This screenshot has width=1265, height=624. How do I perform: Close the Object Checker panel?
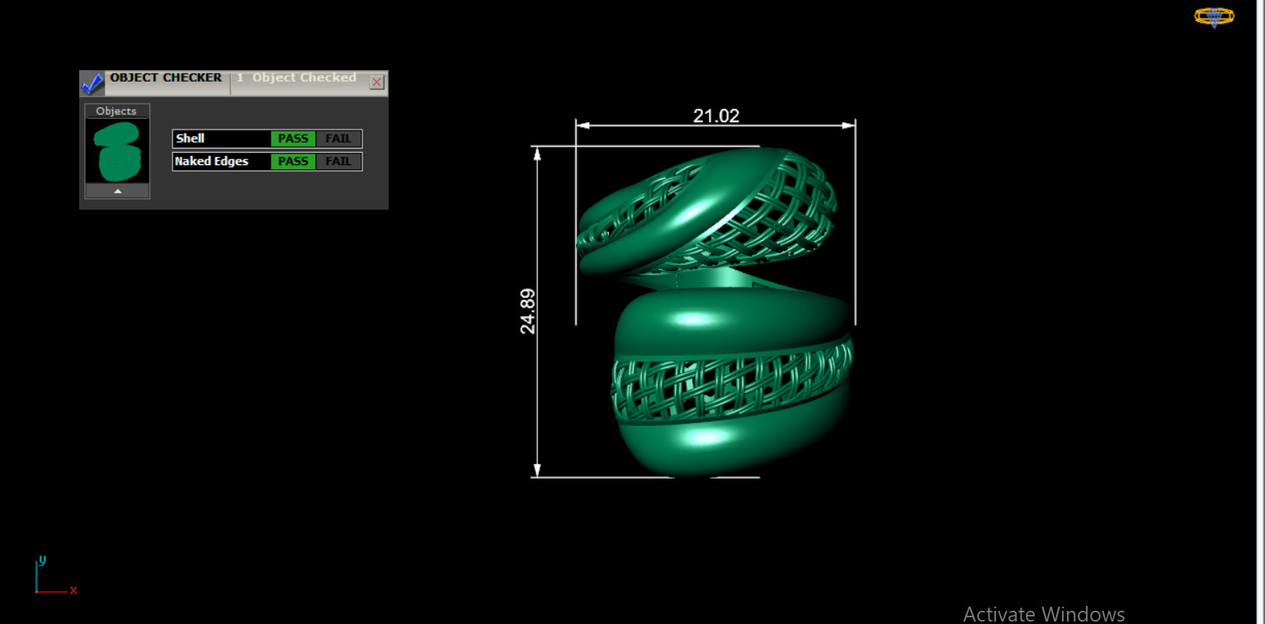click(x=377, y=82)
